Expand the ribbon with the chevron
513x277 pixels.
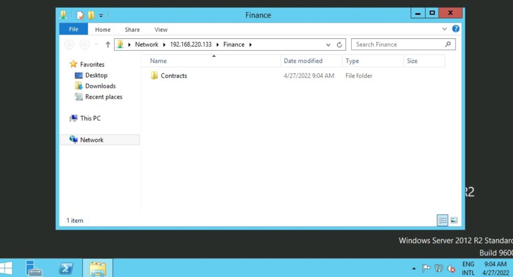click(445, 29)
